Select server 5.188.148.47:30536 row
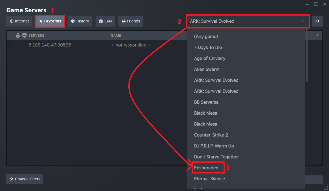This screenshot has height=191, width=329. tap(50, 45)
